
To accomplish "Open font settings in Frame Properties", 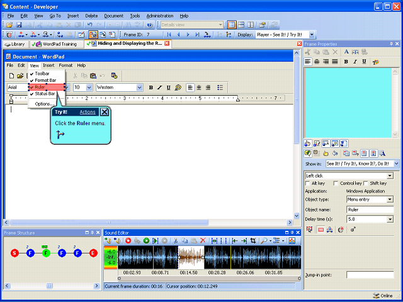I will click(346, 52).
